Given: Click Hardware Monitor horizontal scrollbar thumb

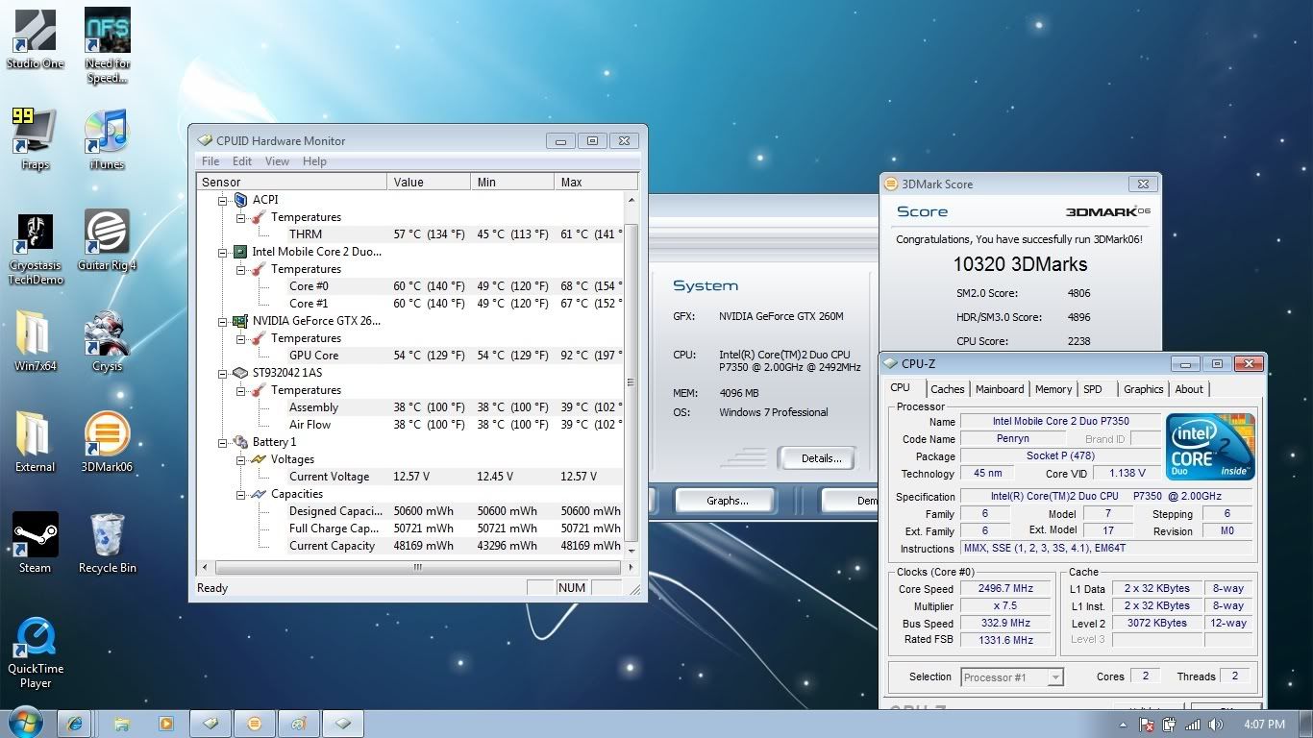Looking at the screenshot, I should click(x=417, y=567).
